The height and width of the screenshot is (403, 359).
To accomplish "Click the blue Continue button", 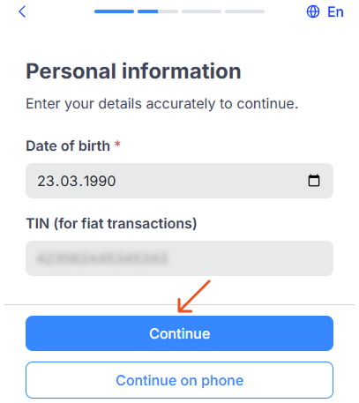I will (x=179, y=333).
